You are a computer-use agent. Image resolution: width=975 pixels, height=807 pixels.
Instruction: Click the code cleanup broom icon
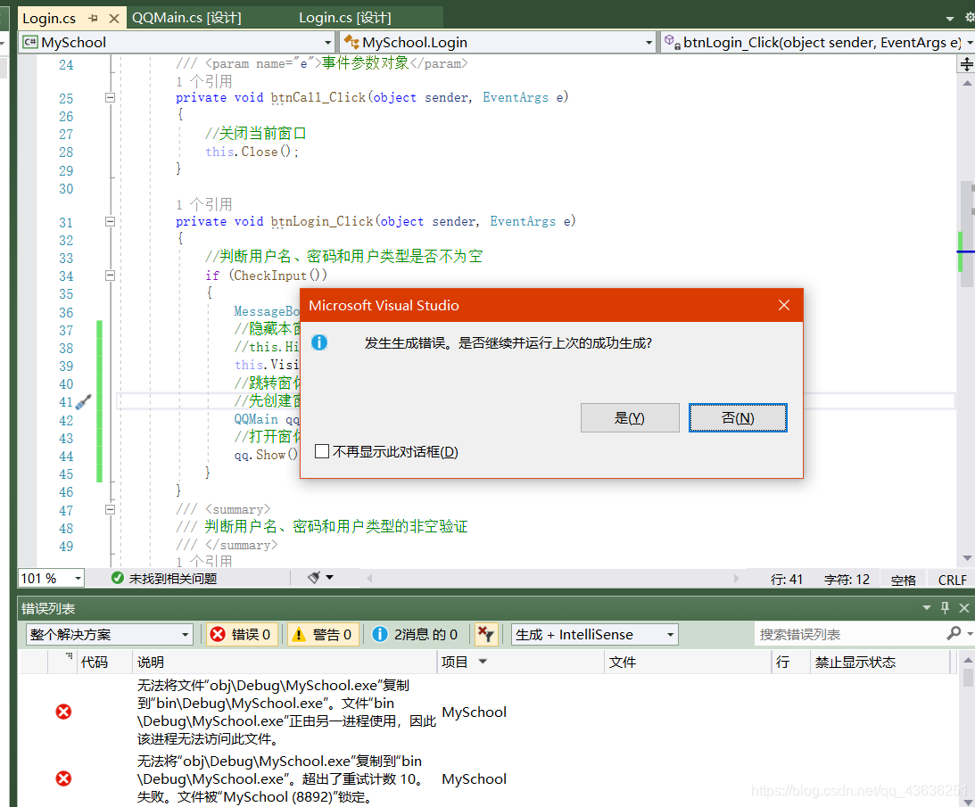(x=314, y=578)
